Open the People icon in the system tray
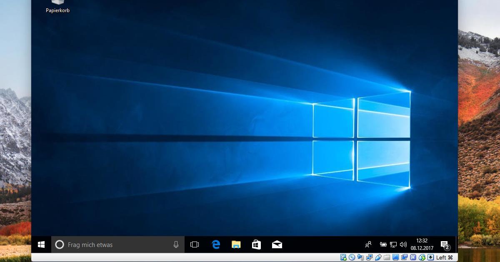This screenshot has width=500, height=262. pos(368,245)
